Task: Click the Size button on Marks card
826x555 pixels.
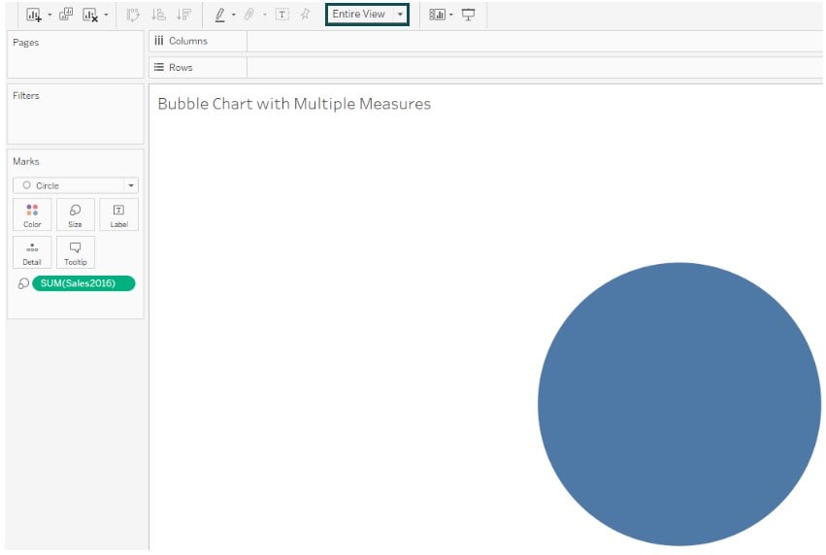Action: 76,214
